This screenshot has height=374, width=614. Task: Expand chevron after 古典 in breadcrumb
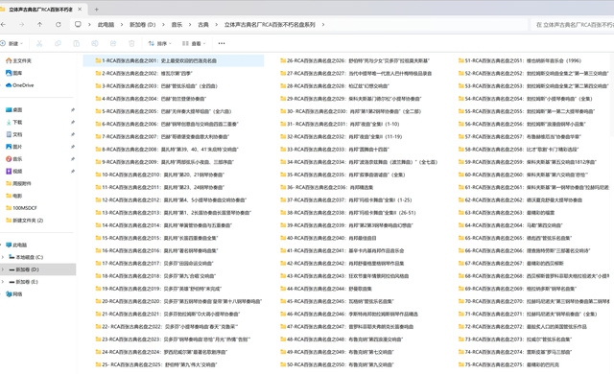pyautogui.click(x=216, y=25)
